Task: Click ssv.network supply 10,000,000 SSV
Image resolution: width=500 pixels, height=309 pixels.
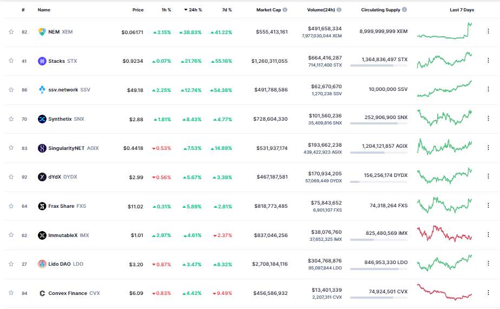Action: pos(388,89)
